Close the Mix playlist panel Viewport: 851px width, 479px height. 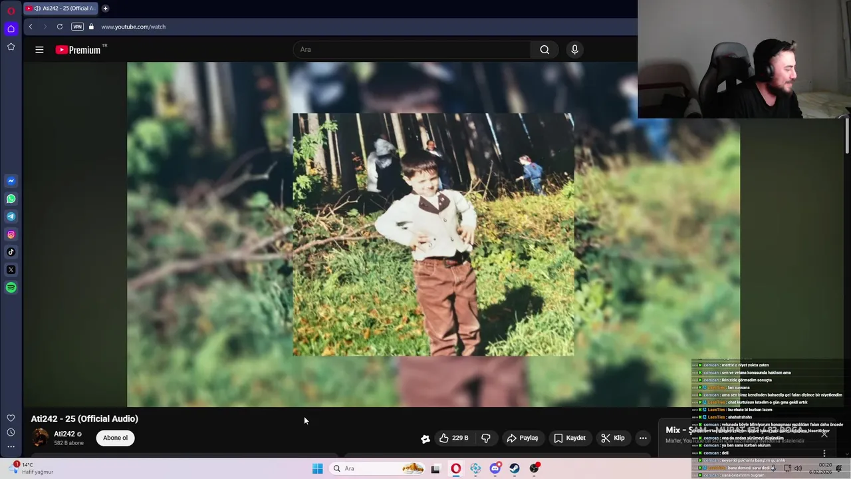824,434
